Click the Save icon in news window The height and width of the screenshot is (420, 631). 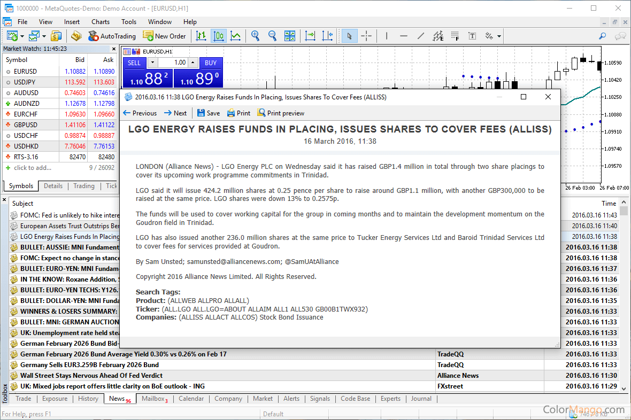pos(208,113)
